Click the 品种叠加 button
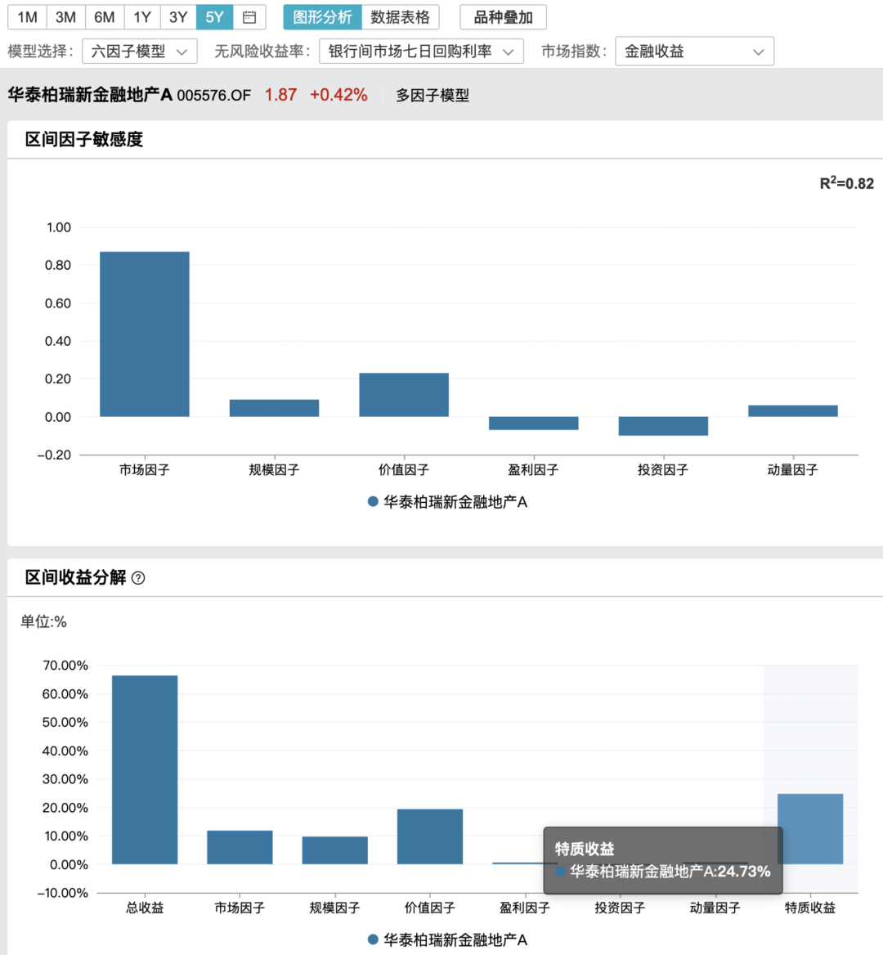 [x=503, y=17]
